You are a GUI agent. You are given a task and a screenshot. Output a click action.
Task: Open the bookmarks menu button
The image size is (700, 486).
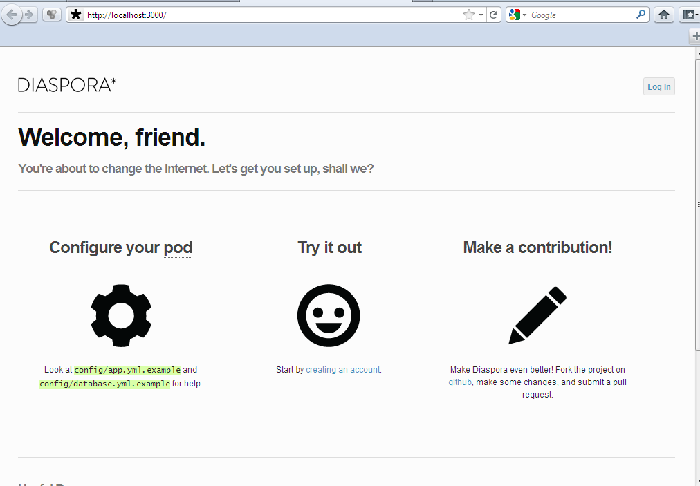tap(690, 15)
